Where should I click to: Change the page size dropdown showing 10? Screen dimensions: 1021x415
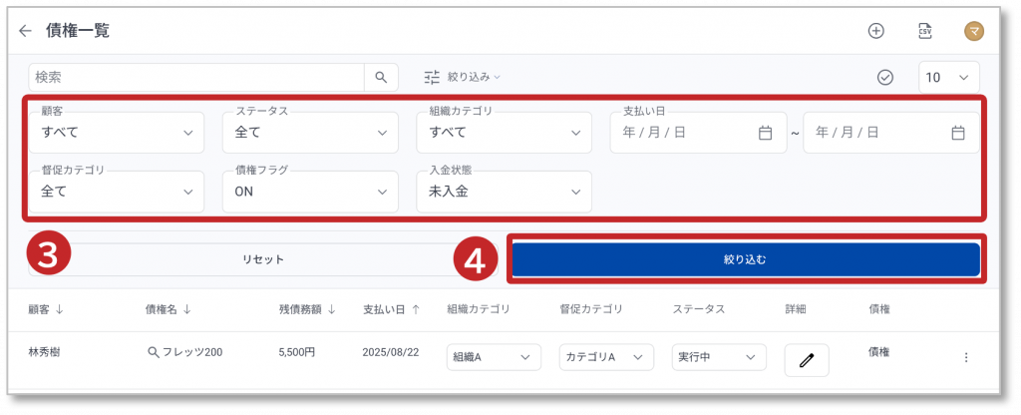pos(948,78)
